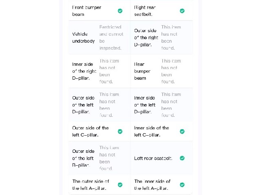The width and height of the screenshot is (261, 195).
Task: Select 'Outer side of the left D-pillar' label
Action: 83,105
